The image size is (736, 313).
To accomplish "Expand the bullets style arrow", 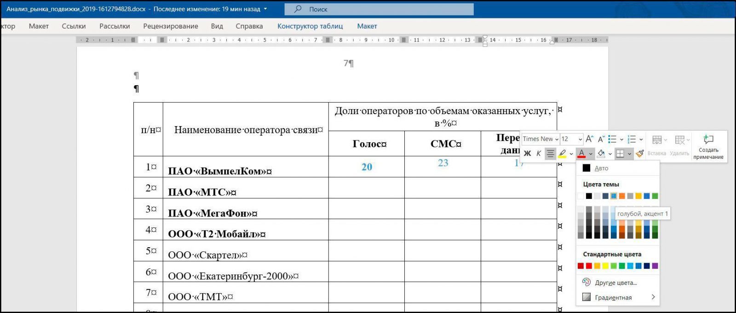I will [621, 139].
